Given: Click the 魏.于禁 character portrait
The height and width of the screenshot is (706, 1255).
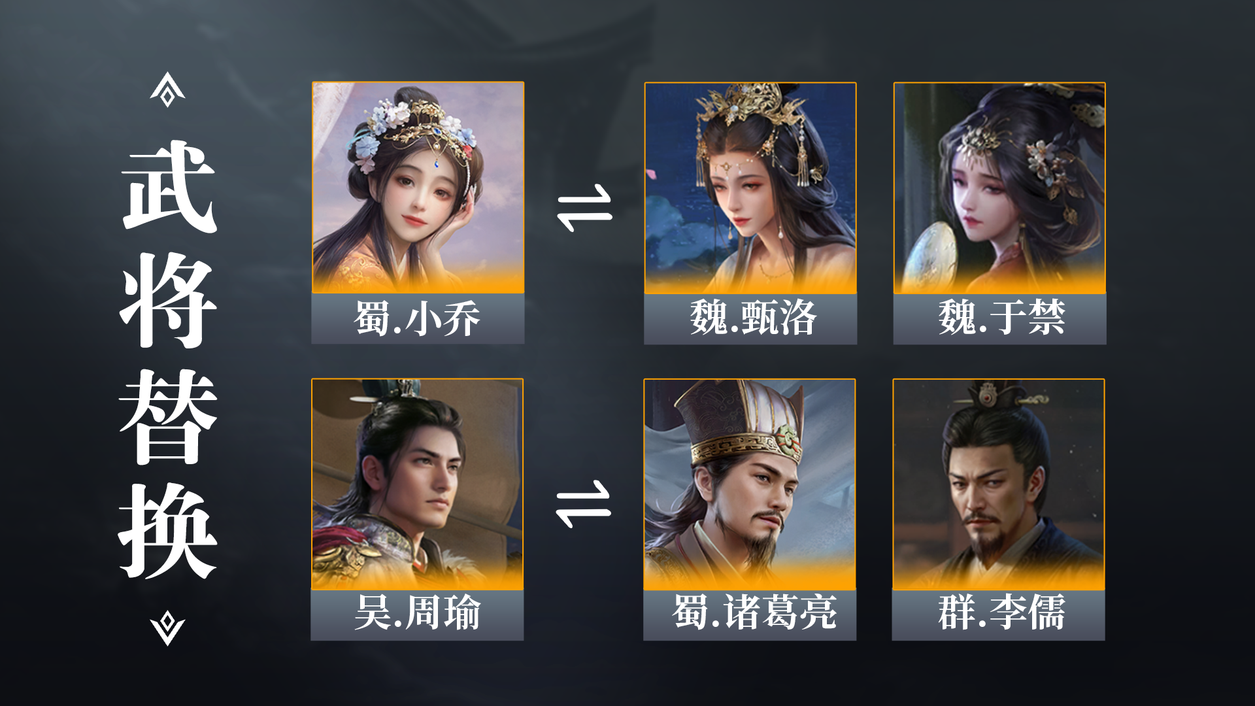Looking at the screenshot, I should pos(999,188).
